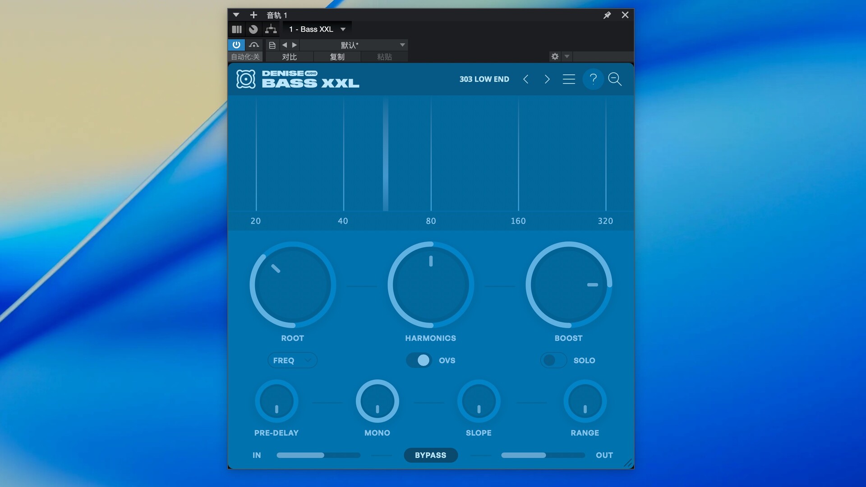866x487 pixels.
Task: Click the routing icon beside plugin name
Action: coord(271,29)
